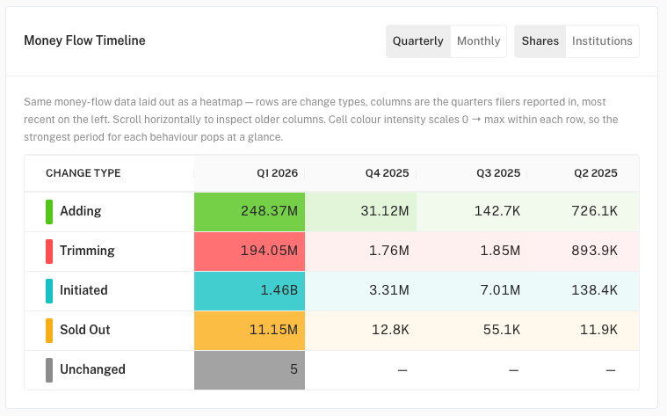The image size is (667, 416).
Task: Select the 1.46B Initiated cell
Action: pos(250,291)
